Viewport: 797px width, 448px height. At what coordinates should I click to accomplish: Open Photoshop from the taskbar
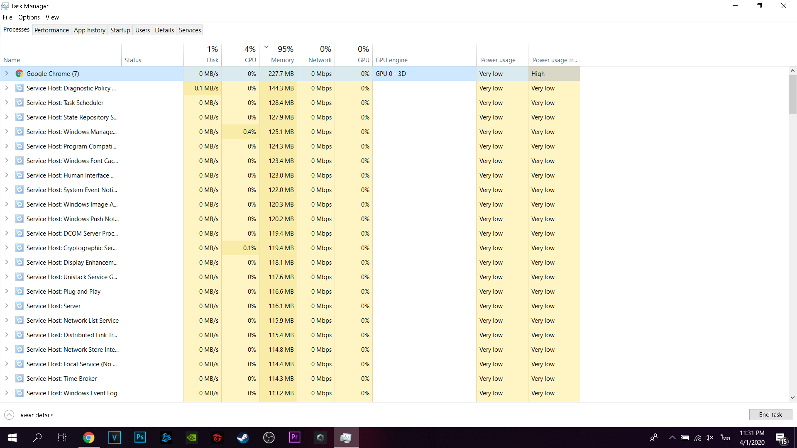(140, 437)
